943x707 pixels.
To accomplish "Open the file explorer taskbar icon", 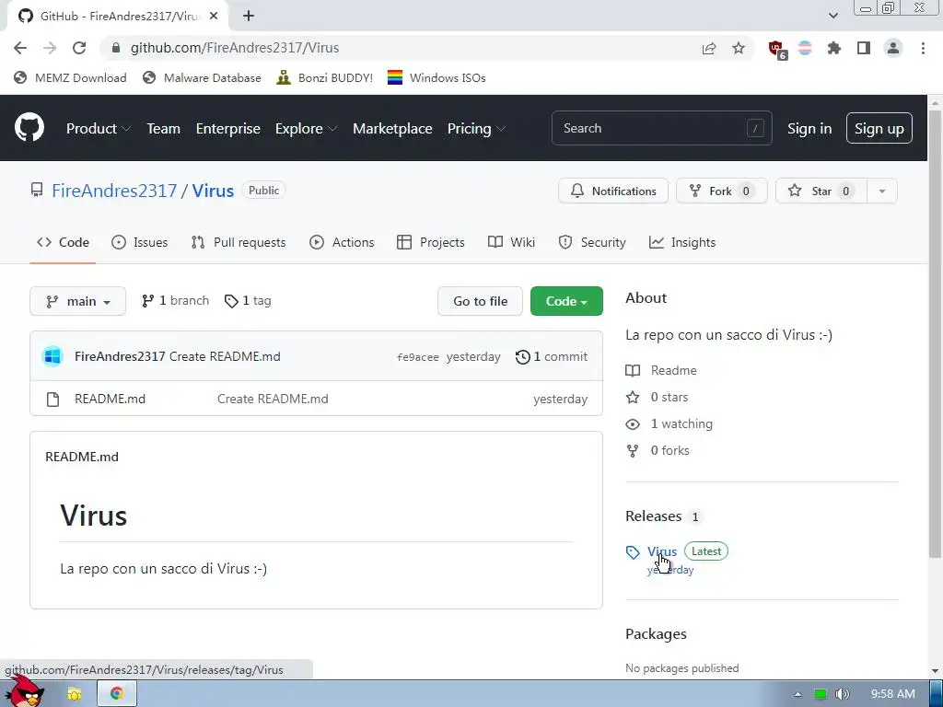I will (74, 694).
